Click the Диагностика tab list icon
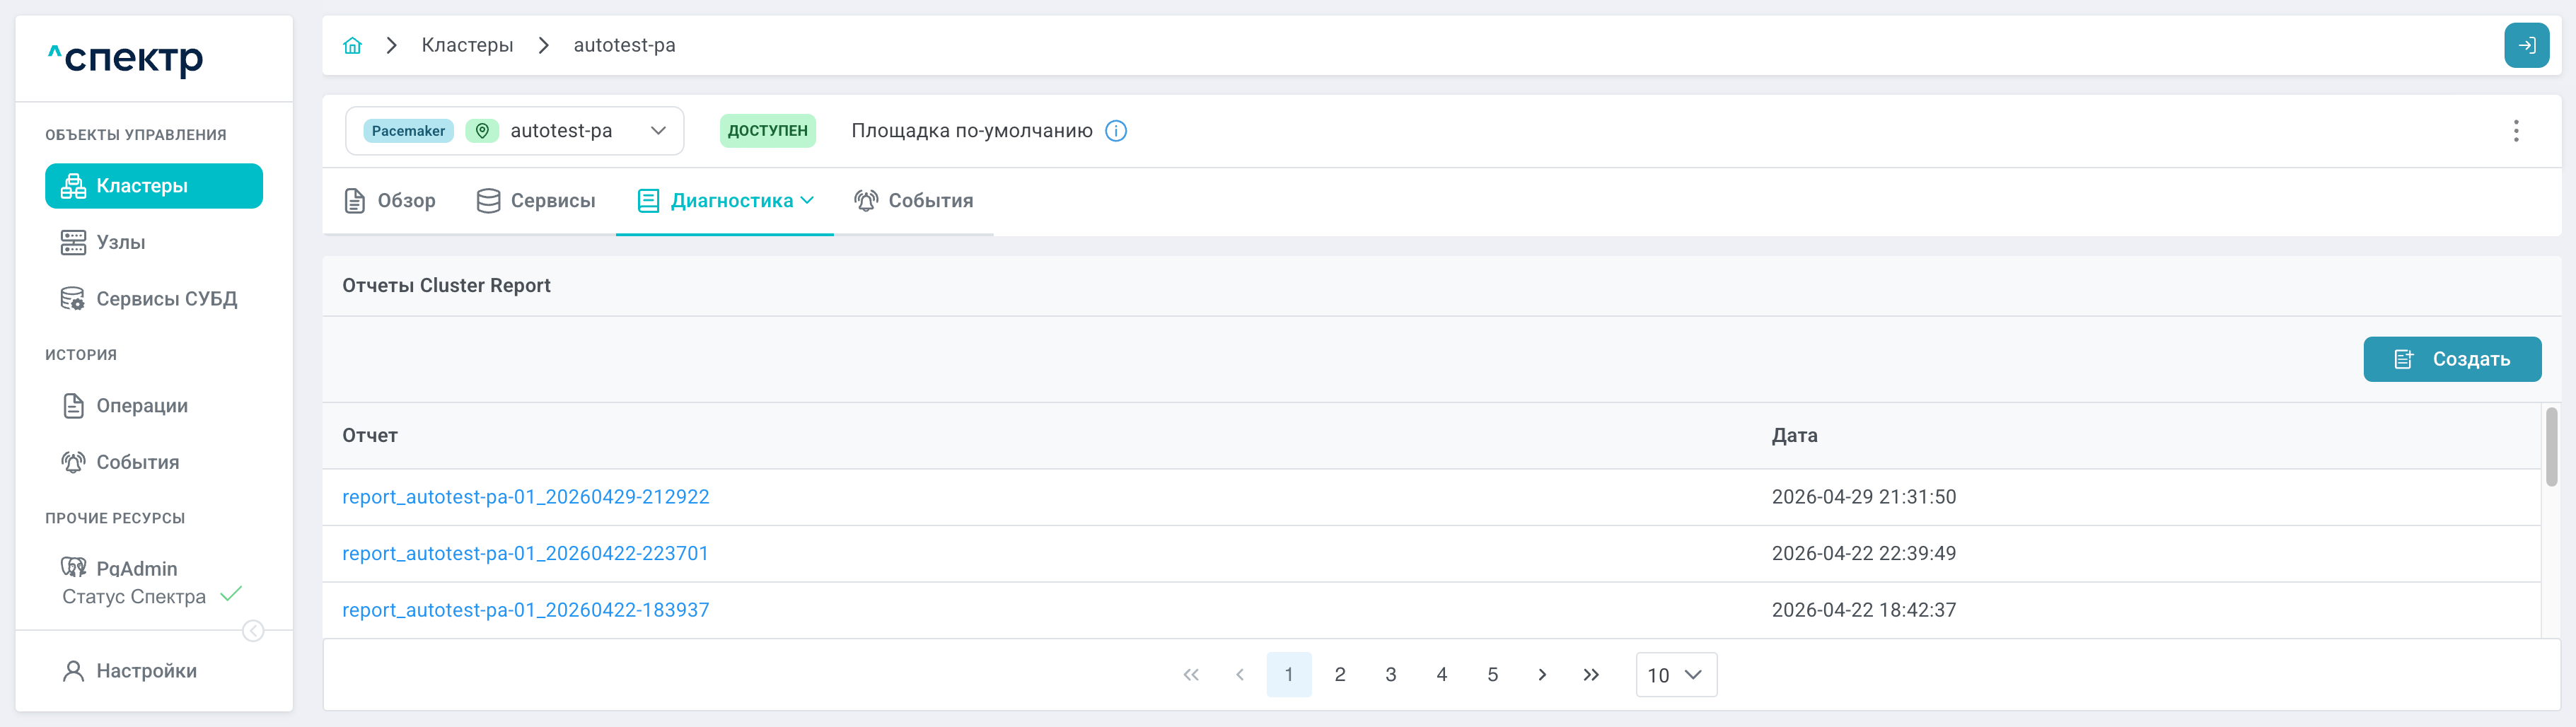 coord(648,201)
